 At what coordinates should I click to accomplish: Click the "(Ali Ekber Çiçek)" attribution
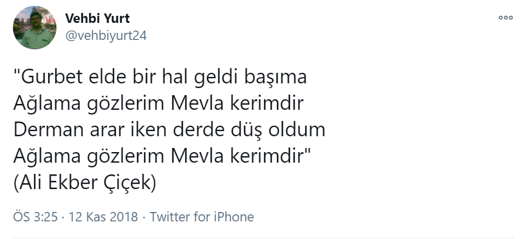click(x=84, y=183)
